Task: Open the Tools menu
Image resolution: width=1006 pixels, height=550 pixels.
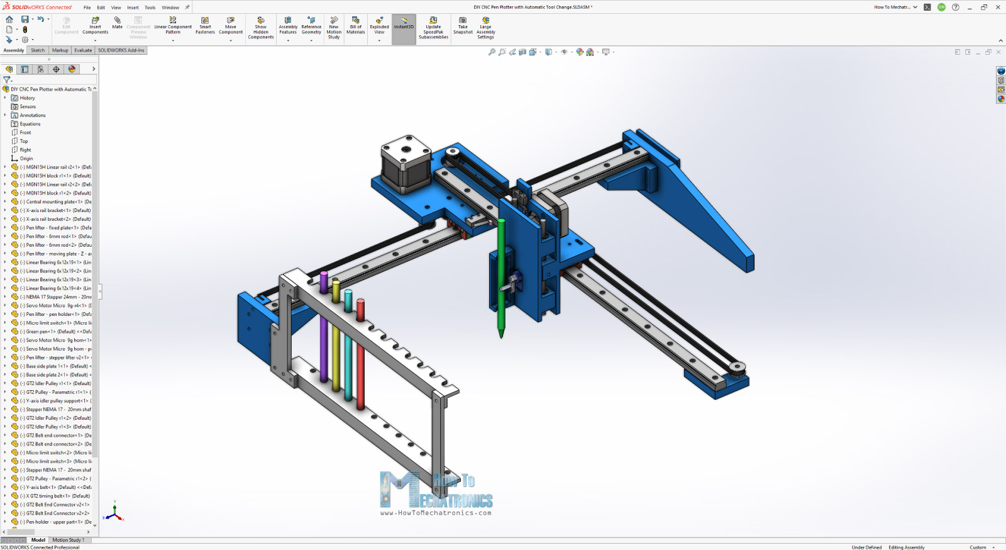Action: tap(150, 8)
